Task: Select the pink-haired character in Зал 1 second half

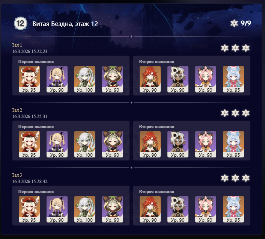Action: coord(206,79)
